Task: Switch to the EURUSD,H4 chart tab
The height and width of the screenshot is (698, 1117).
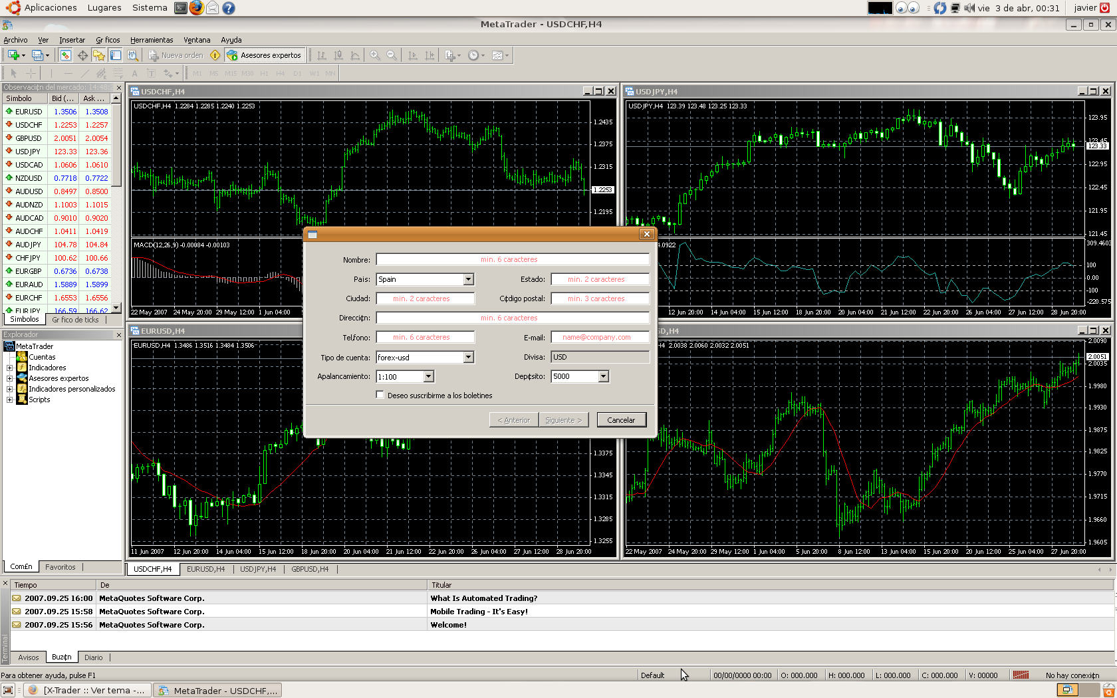Action: (x=205, y=569)
